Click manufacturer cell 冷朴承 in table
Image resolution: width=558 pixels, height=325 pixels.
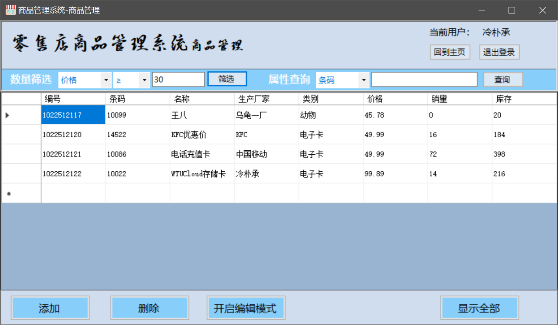267,174
